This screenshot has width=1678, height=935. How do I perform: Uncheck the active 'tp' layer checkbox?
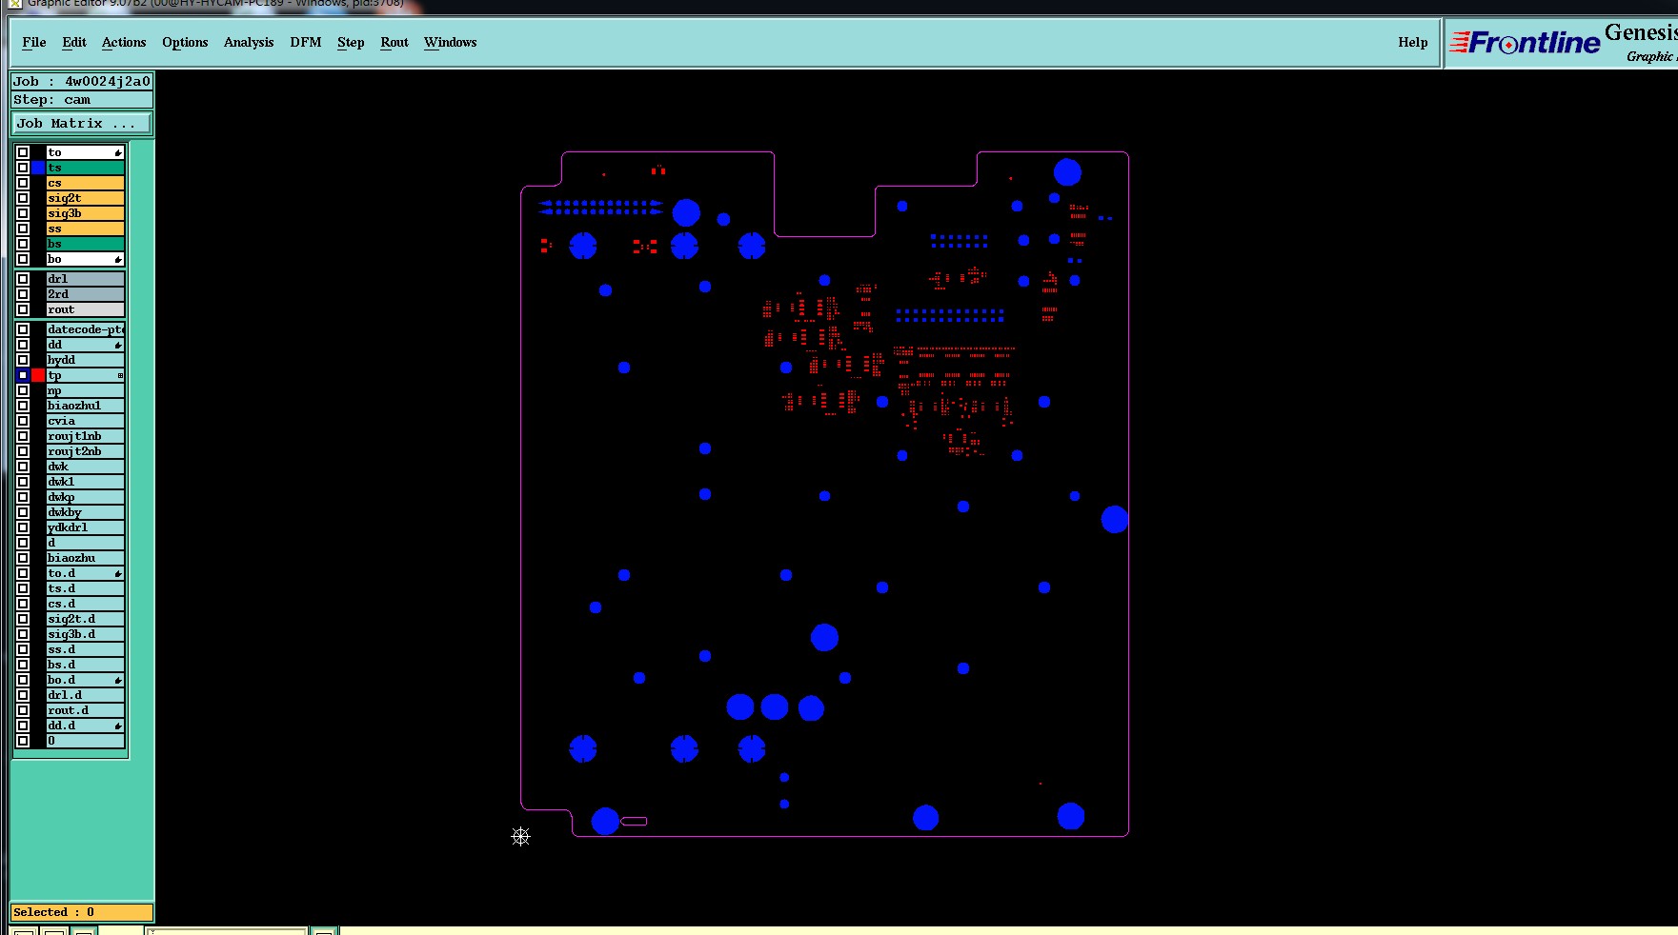coord(23,375)
